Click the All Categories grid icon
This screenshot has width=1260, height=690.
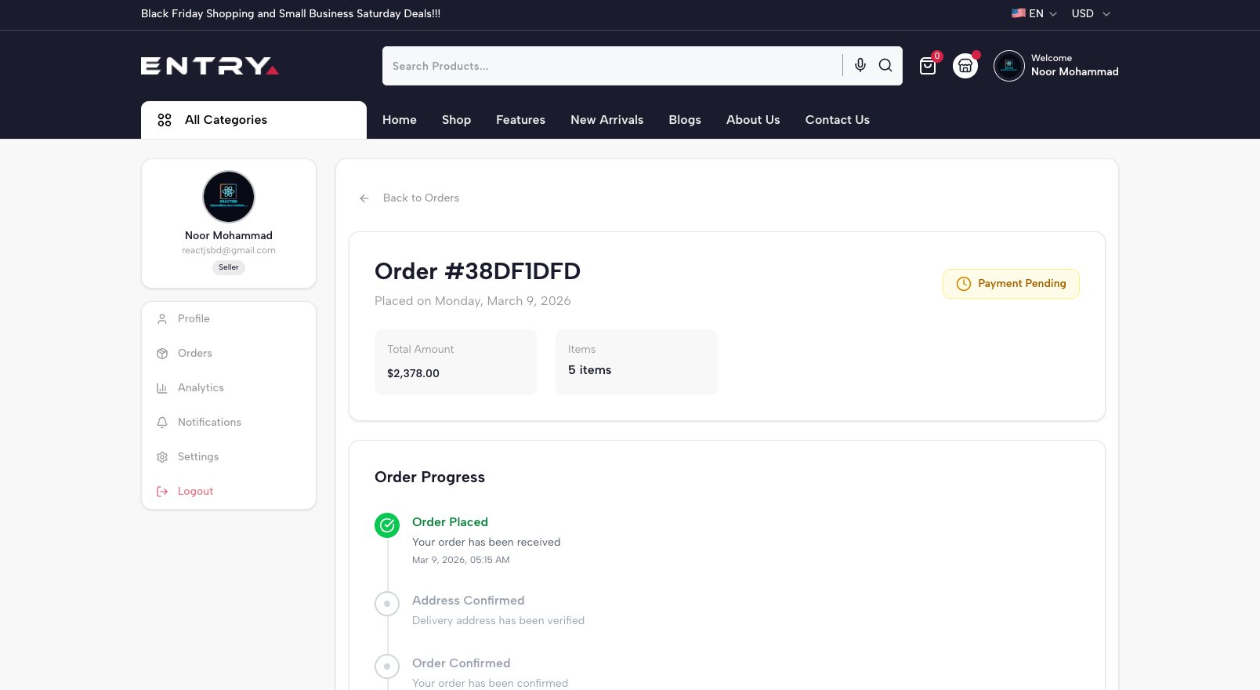pos(165,120)
